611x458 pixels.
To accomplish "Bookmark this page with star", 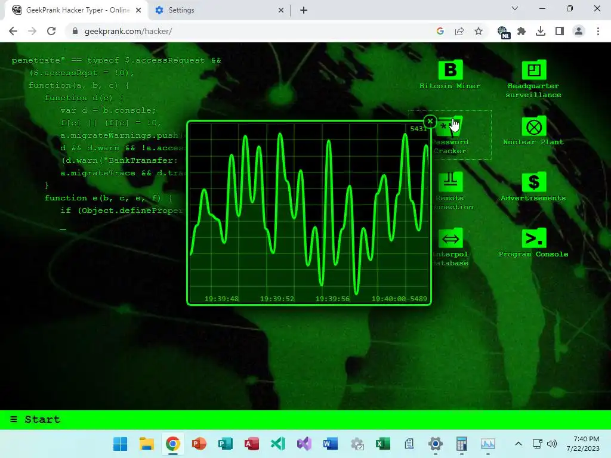I will [x=479, y=31].
